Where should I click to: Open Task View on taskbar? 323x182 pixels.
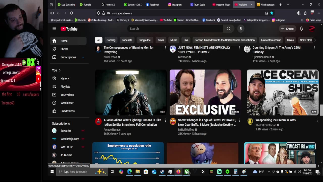(x=112, y=172)
